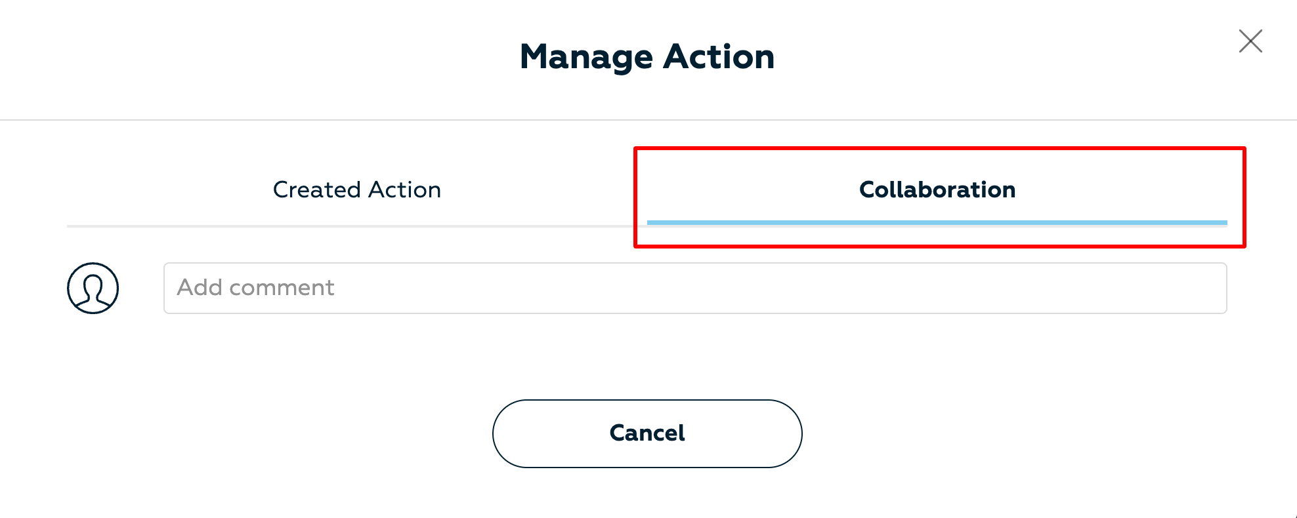The image size is (1297, 518).
Task: View the Created Action details tab
Action: tap(356, 189)
